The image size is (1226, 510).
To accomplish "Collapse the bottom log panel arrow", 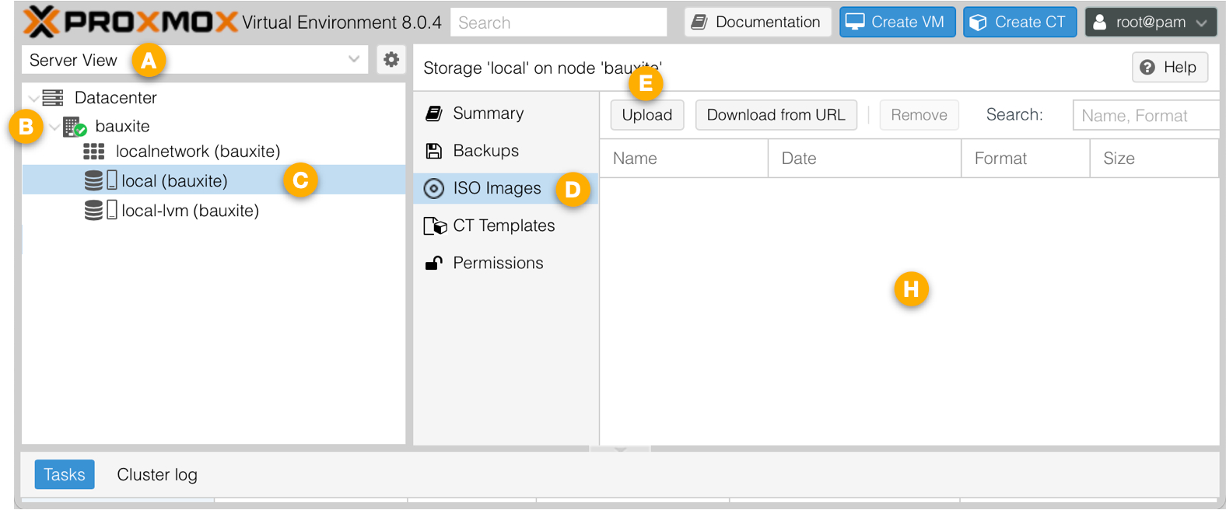I will point(620,449).
